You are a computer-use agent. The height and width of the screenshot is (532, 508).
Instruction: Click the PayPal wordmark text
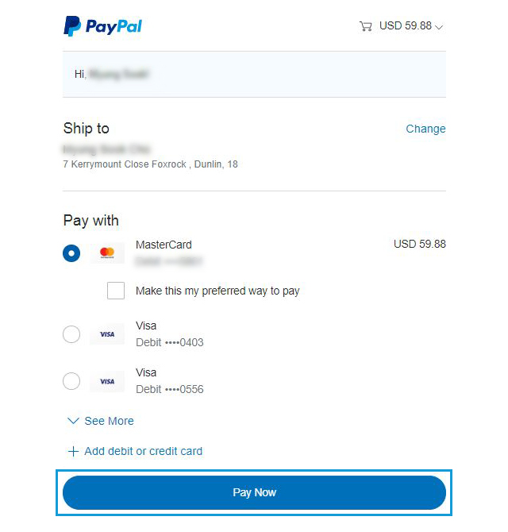(x=114, y=26)
